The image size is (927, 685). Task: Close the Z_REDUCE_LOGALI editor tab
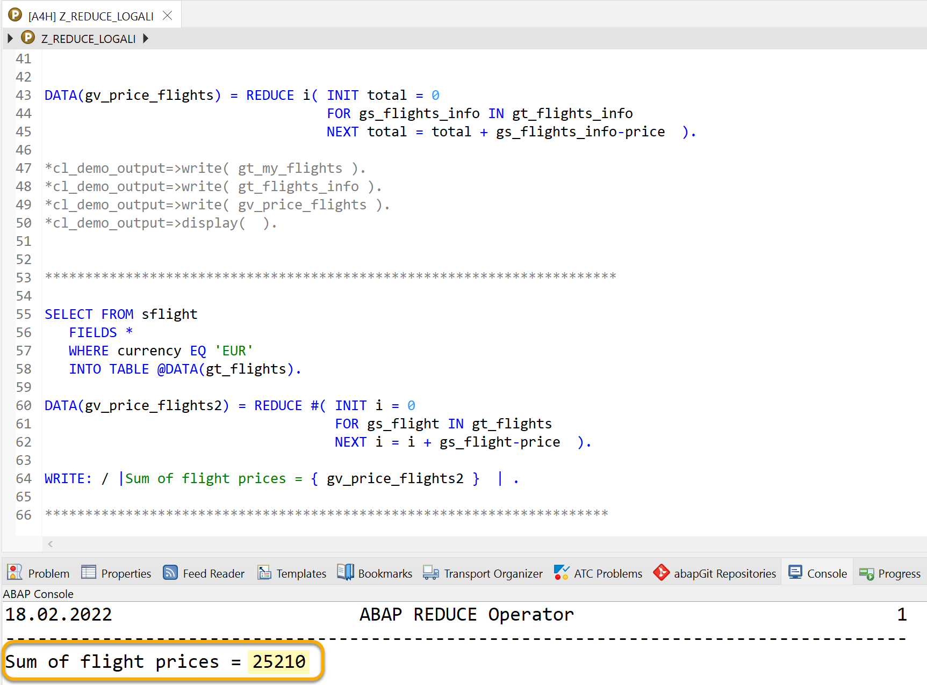point(167,16)
